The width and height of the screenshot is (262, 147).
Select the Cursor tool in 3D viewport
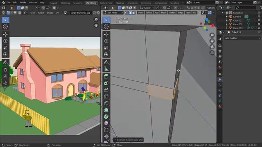(106, 27)
